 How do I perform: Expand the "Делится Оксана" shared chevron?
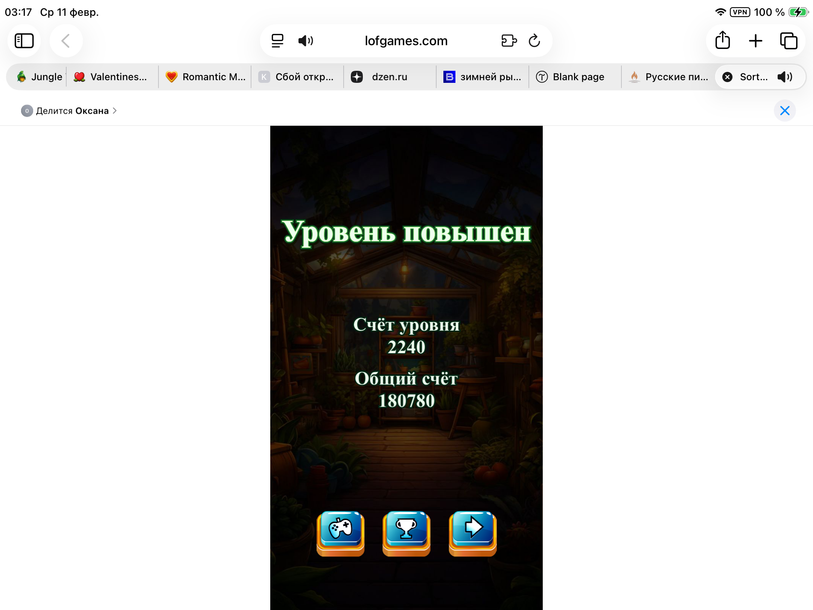(x=115, y=111)
